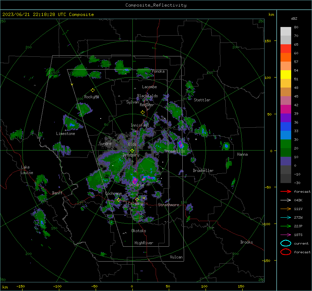The image size is (312, 291).
Task: Click the RedDeer city label
Action: click(x=147, y=105)
